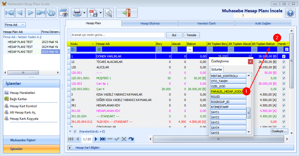Go to first record in top toolbar
299x156 pixels.
[10, 13]
